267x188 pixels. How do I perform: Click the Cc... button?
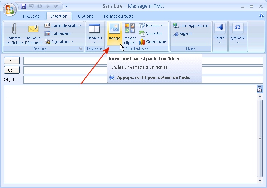point(12,70)
